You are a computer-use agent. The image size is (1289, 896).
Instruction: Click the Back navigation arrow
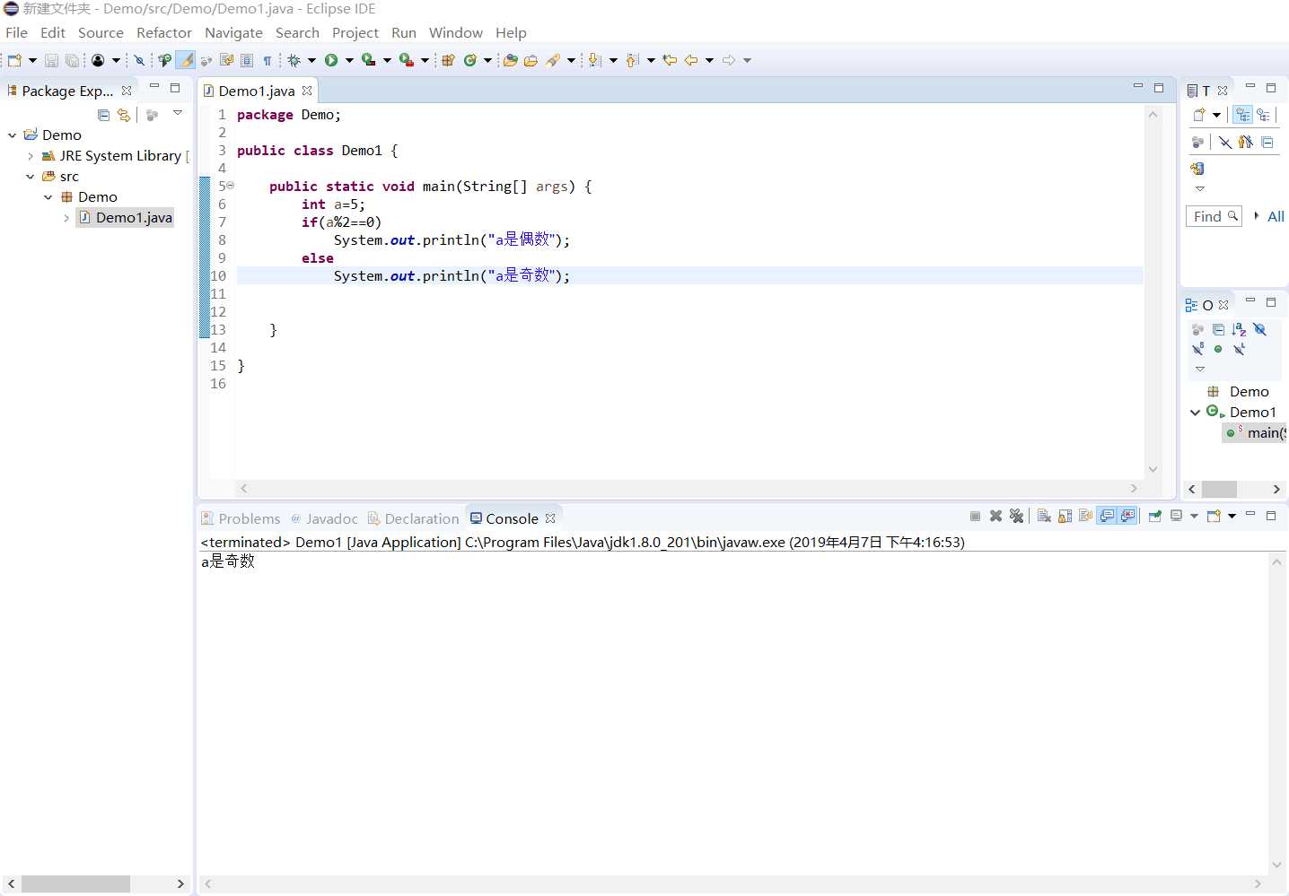[x=690, y=60]
